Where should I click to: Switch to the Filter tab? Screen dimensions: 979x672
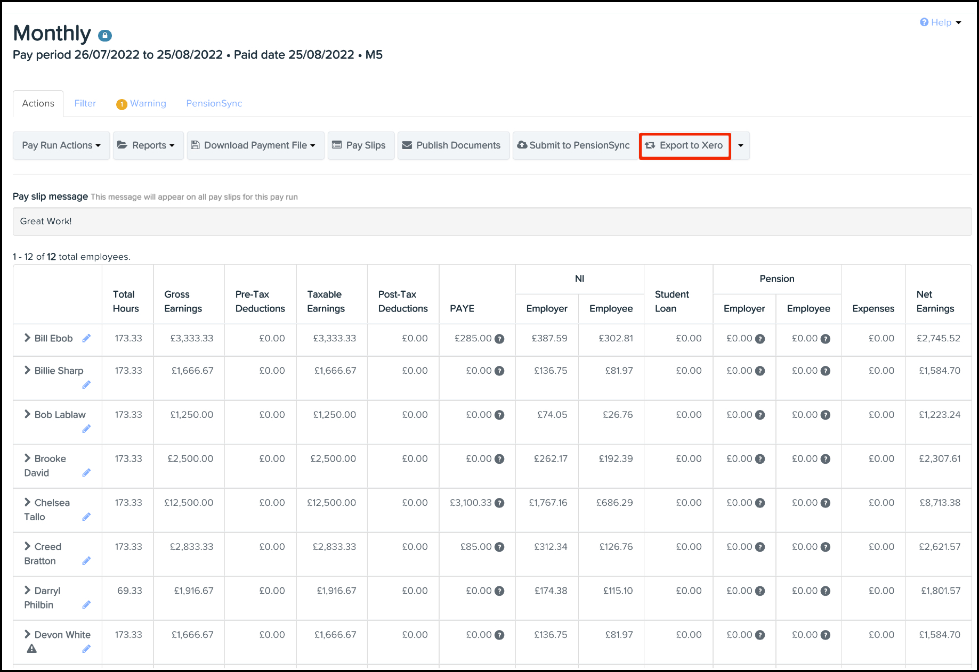pyautogui.click(x=85, y=103)
